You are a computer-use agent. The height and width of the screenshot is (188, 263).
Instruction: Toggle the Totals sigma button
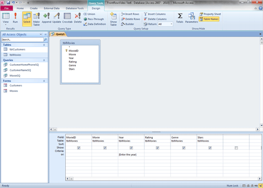click(x=180, y=18)
